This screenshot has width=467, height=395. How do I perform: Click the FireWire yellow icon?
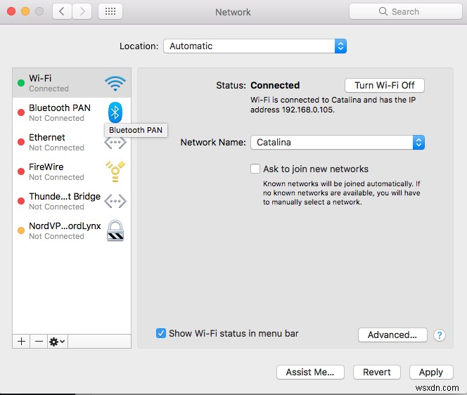(x=115, y=171)
